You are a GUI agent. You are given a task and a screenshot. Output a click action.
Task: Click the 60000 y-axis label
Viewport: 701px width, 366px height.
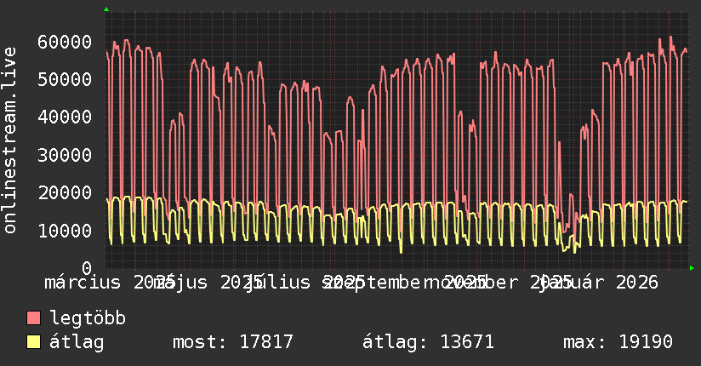(x=65, y=42)
